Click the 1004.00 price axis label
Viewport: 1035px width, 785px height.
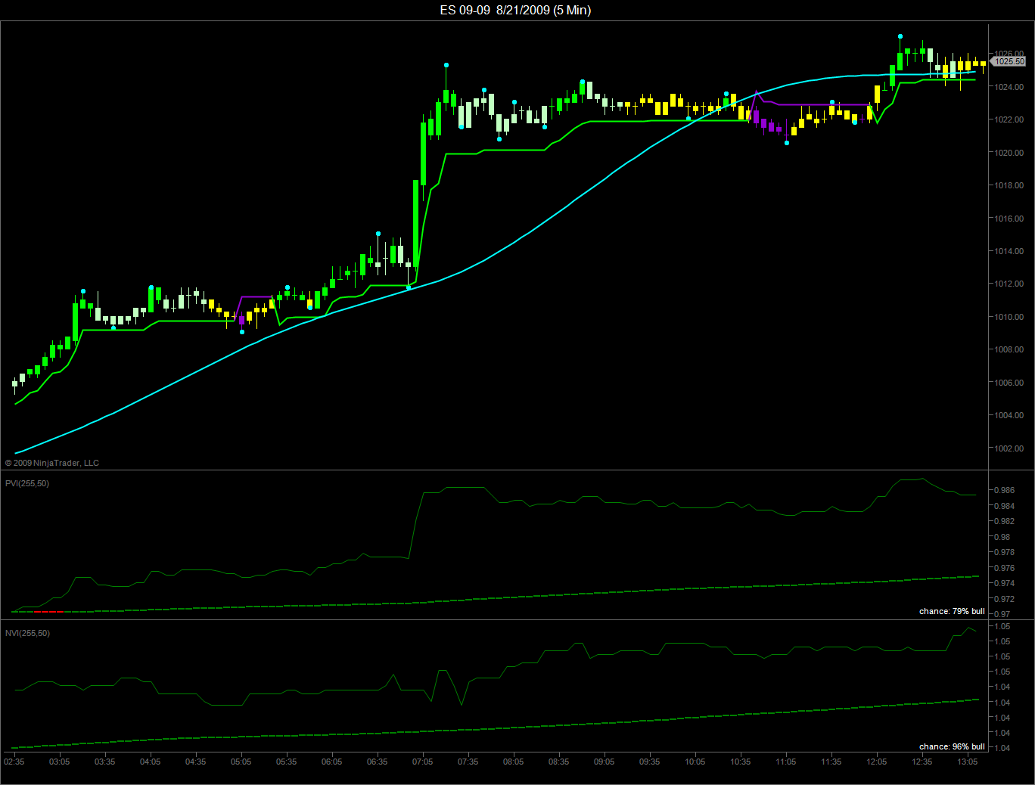[1009, 415]
